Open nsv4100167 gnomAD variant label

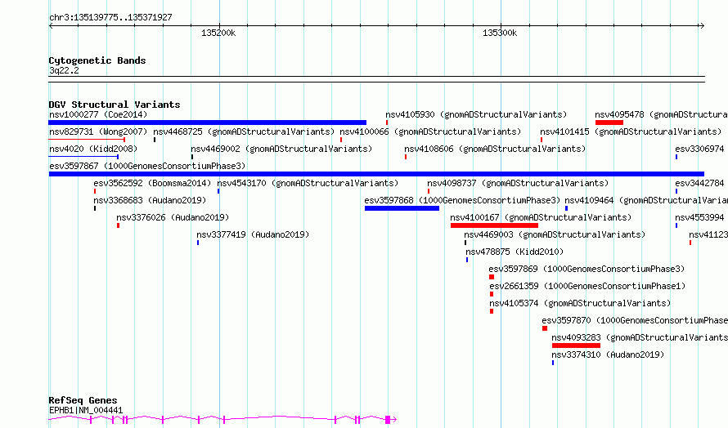click(x=541, y=217)
